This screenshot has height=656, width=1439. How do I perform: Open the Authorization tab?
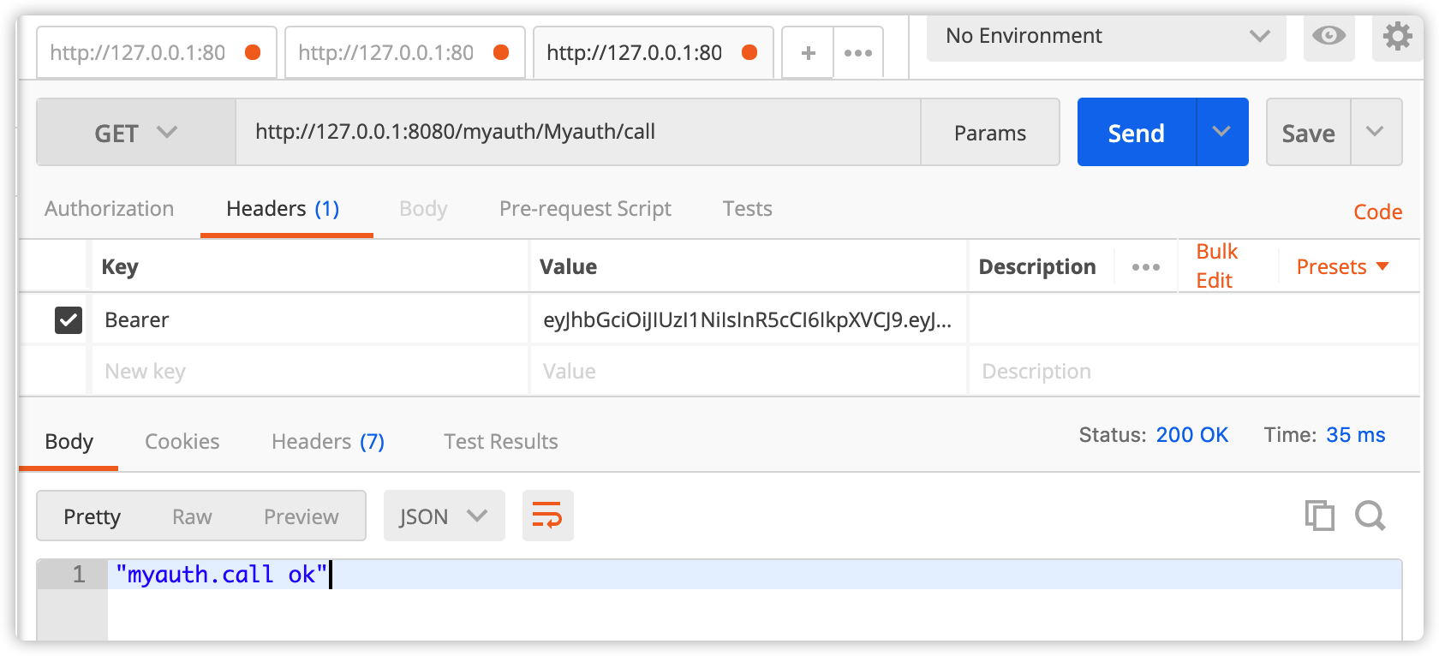(109, 209)
